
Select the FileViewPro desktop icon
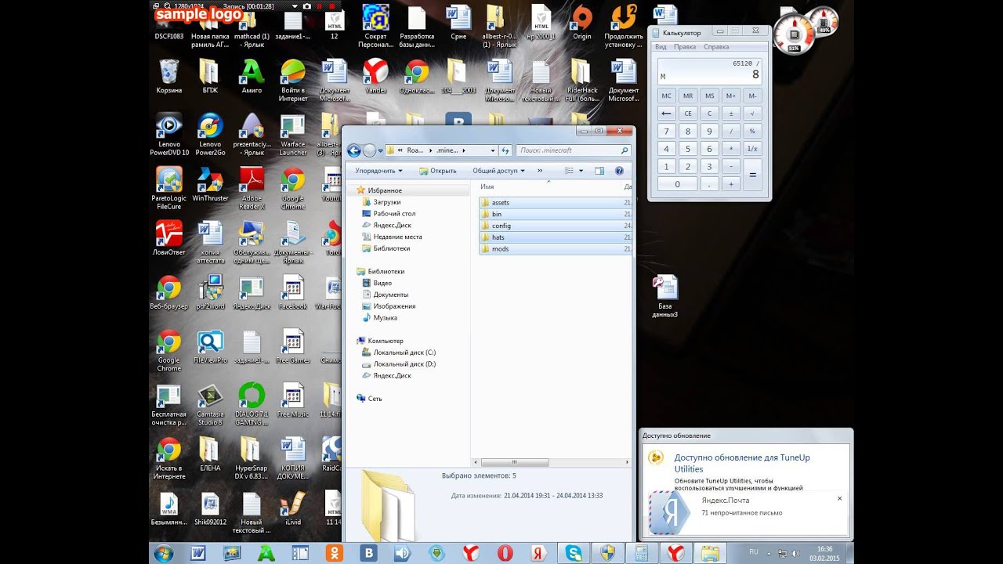coord(209,346)
